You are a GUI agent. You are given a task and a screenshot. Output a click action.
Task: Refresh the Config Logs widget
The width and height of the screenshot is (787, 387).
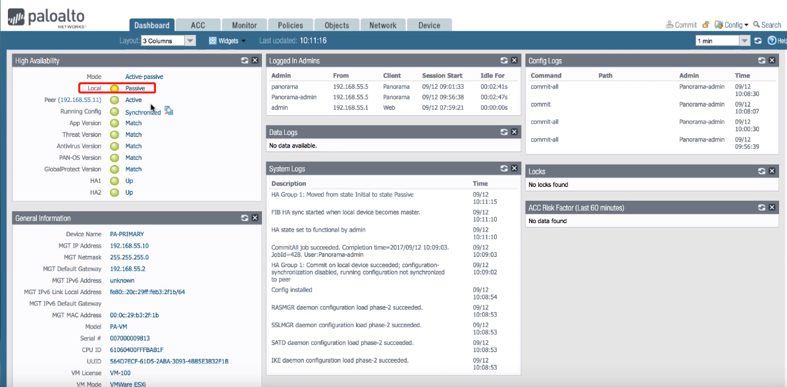point(762,61)
